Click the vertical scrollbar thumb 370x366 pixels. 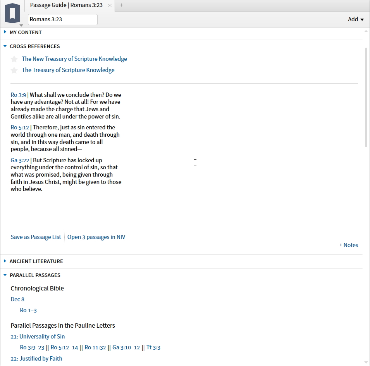click(366, 97)
